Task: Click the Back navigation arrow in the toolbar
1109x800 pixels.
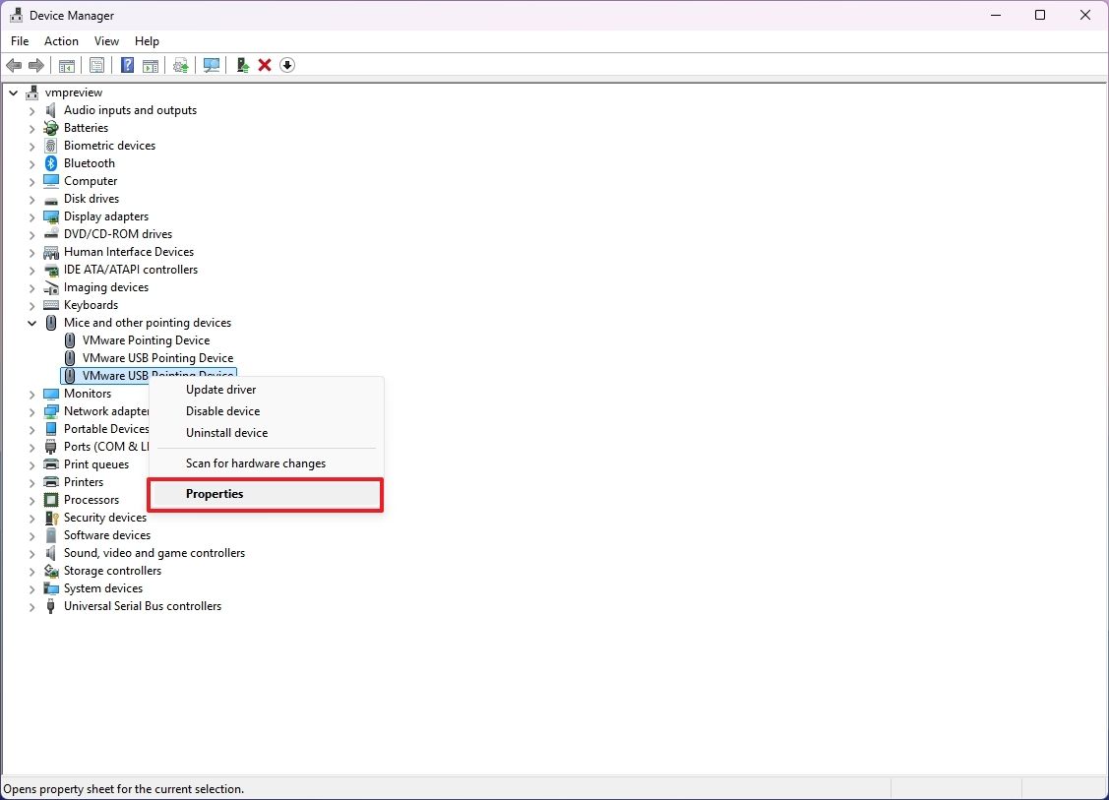Action: (14, 65)
